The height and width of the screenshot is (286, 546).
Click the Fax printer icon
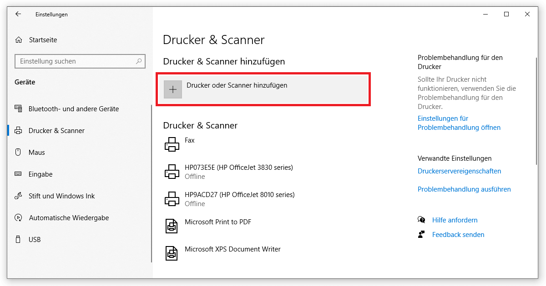(172, 144)
